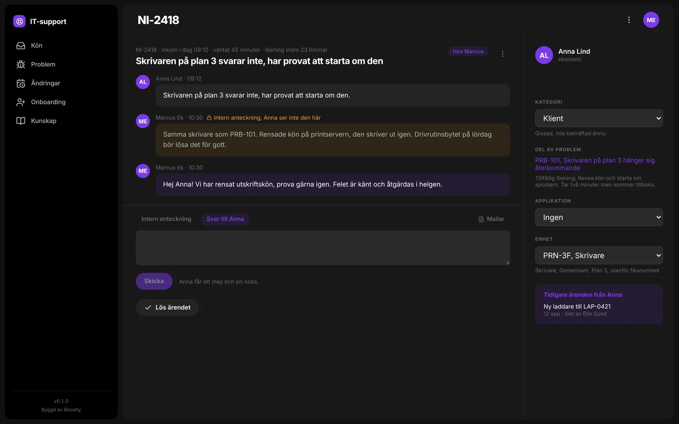679x424 pixels.
Task: Open the Kön inbox icon
Action: coord(21,45)
